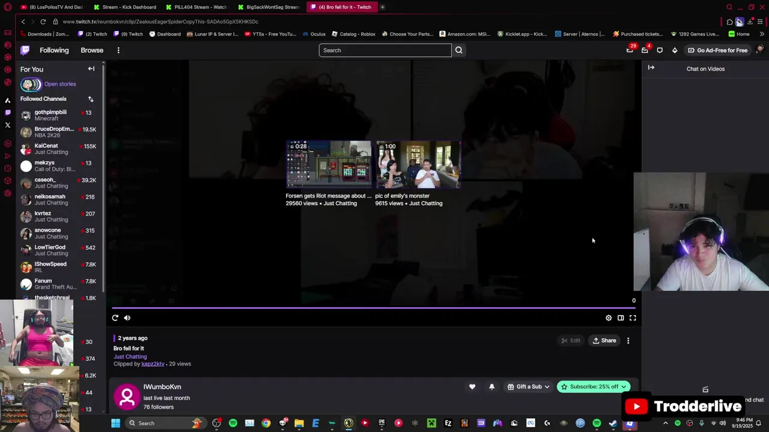Toggle theatre mode on player
769x432 pixels.
pyautogui.click(x=621, y=318)
